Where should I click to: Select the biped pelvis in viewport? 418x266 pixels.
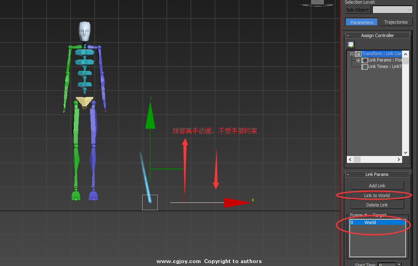point(84,103)
